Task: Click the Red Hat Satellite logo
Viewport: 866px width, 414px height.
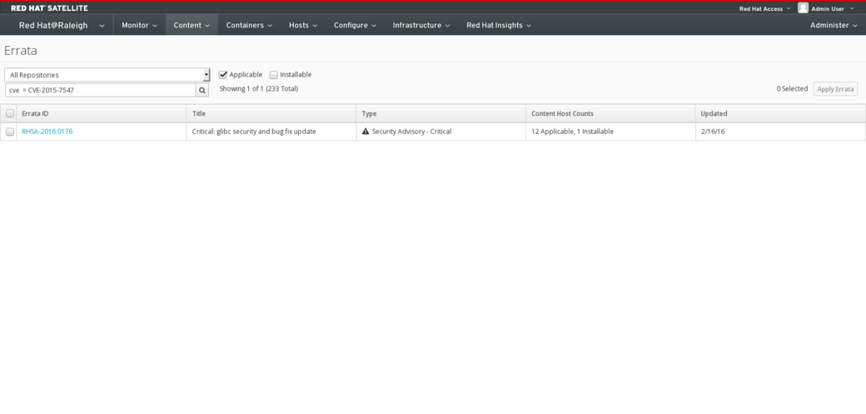Action: click(49, 8)
